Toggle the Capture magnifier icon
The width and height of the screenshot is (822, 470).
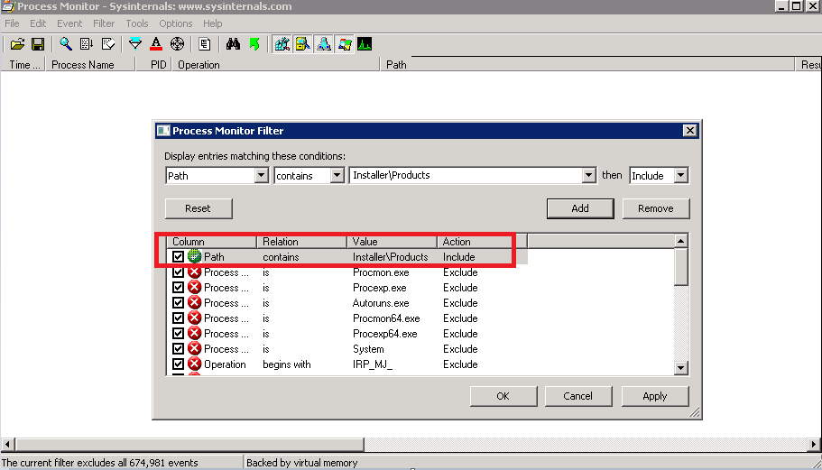pos(66,44)
